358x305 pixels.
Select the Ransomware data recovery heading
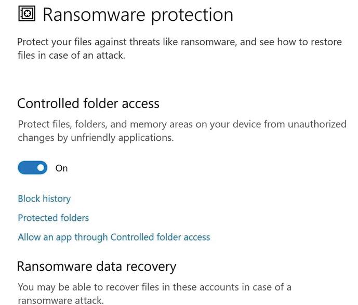(x=97, y=267)
